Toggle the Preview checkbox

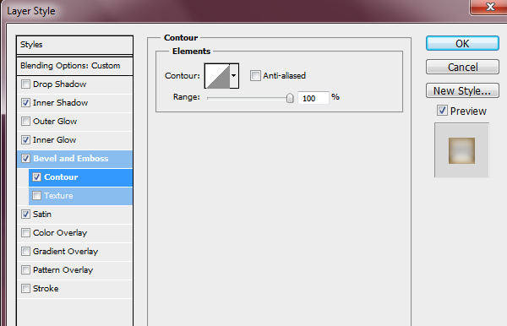(x=442, y=111)
